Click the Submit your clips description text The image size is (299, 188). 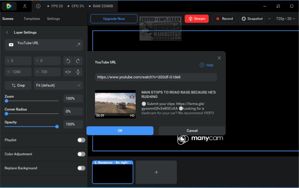click(178, 109)
